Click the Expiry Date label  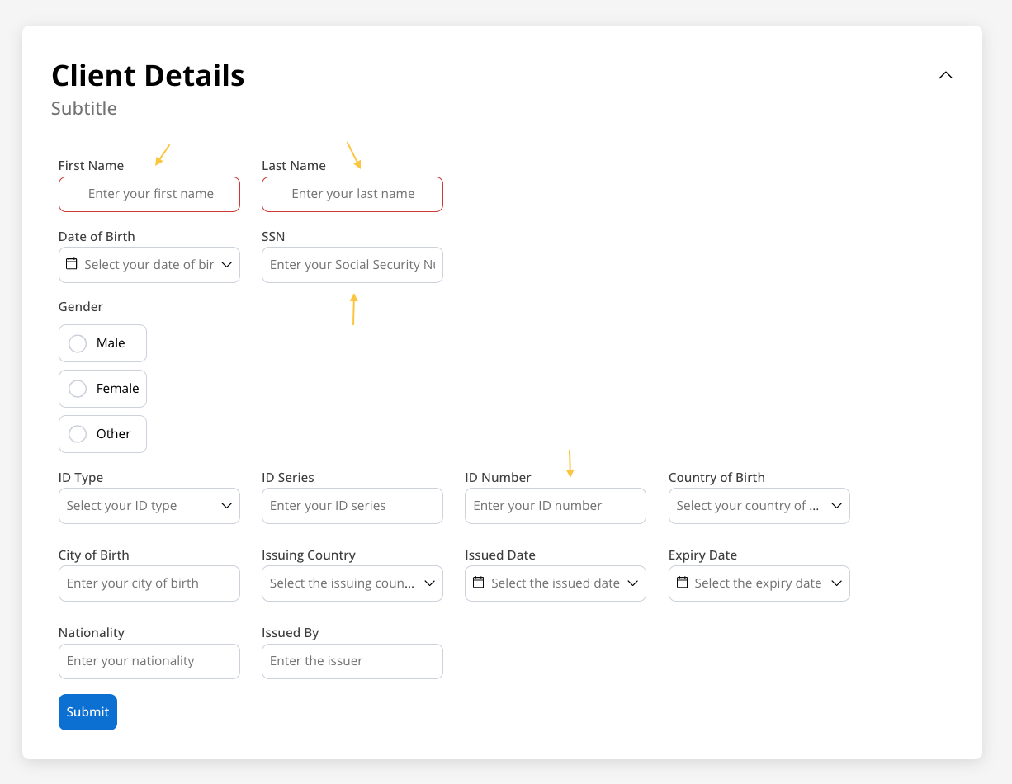point(702,555)
